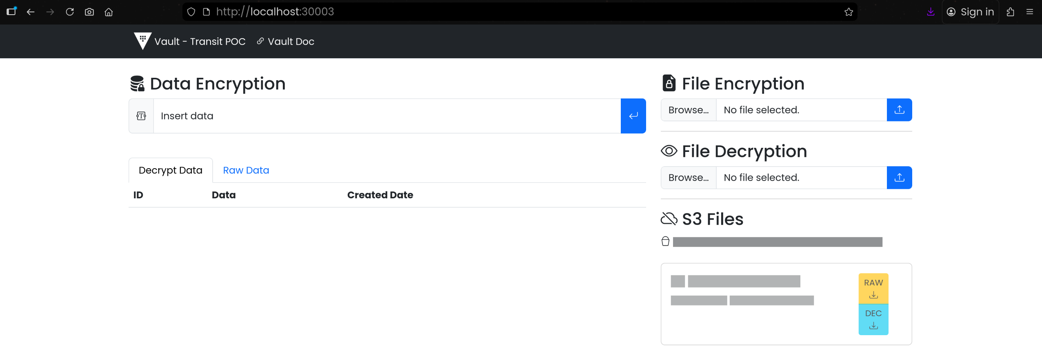The image size is (1042, 360).
Task: Open browser downloads panel
Action: pos(931,12)
